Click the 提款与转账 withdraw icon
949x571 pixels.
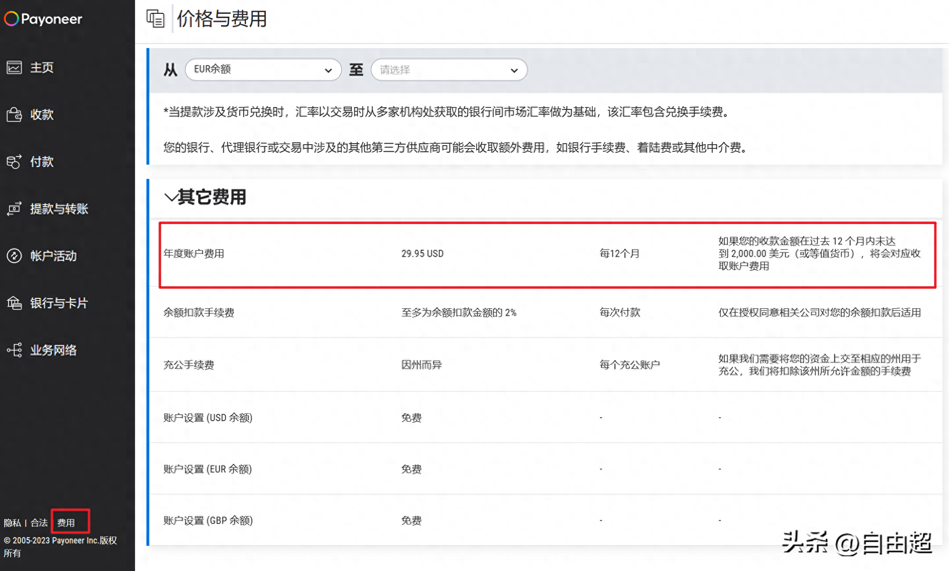coord(14,209)
